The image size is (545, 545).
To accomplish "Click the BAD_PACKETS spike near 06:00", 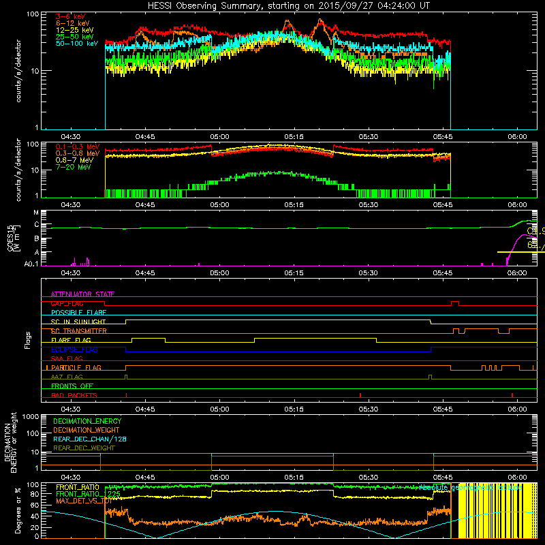I will pyautogui.click(x=512, y=395).
